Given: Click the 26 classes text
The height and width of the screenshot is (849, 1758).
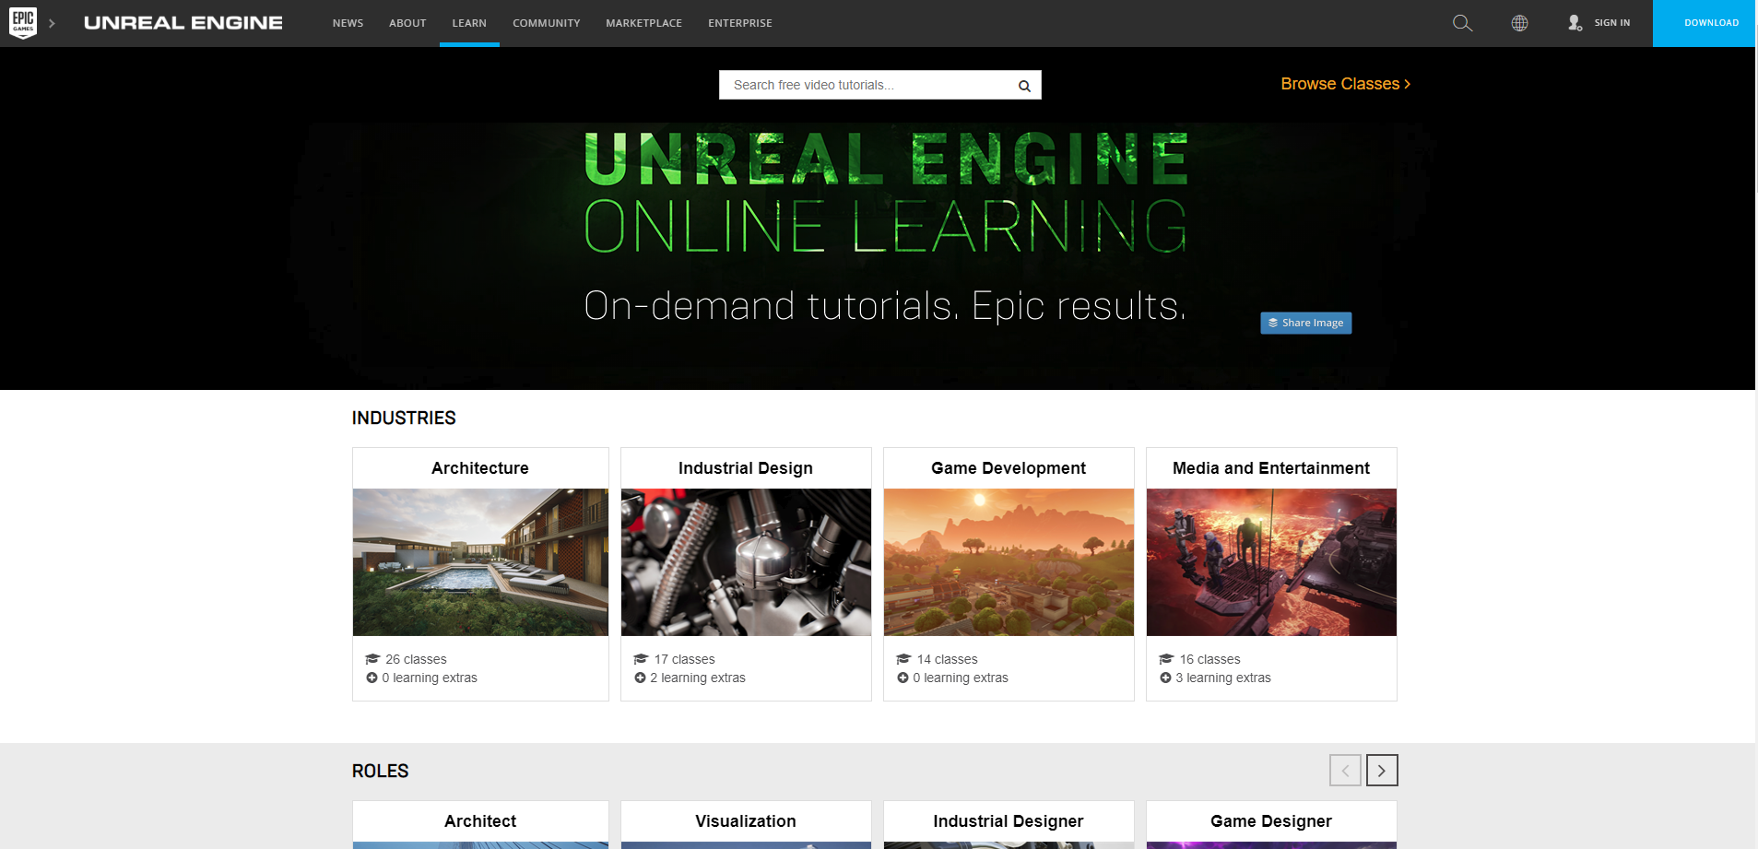Looking at the screenshot, I should pos(416,659).
